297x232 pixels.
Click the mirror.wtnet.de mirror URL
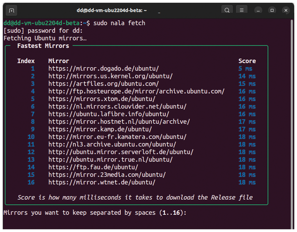[x=102, y=182]
